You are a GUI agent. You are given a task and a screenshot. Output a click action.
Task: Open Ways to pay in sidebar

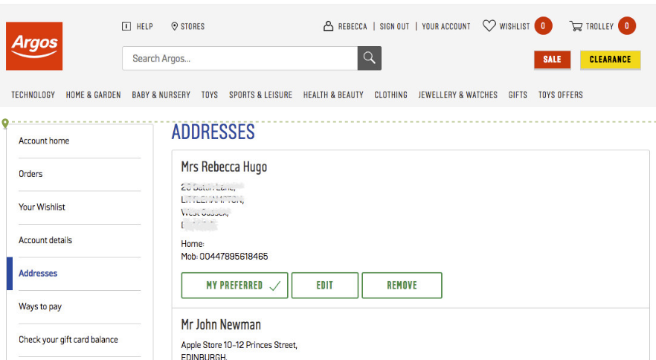40,306
